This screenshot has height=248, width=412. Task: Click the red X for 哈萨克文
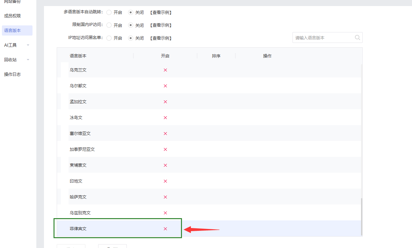tap(165, 197)
